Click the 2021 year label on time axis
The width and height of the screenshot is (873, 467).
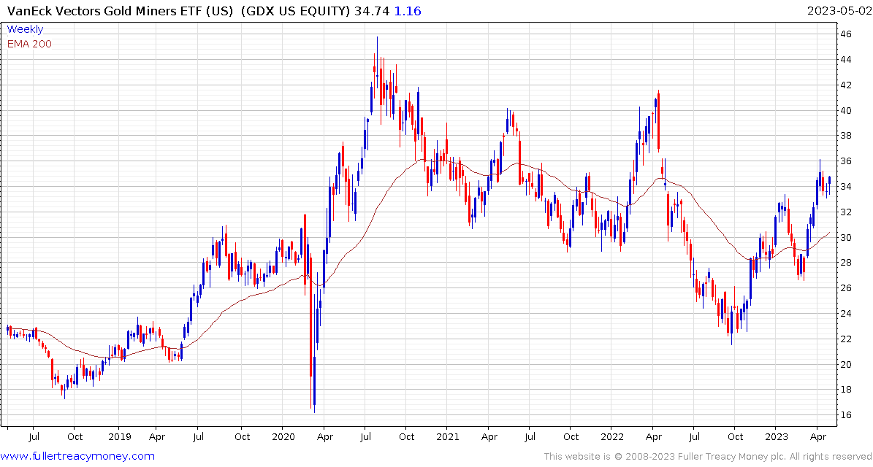click(447, 436)
